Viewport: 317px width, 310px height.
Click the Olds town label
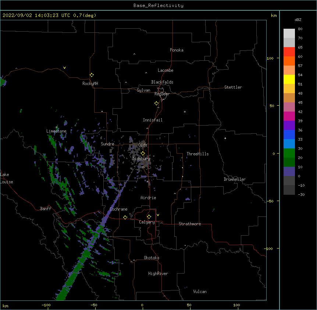click(x=143, y=145)
